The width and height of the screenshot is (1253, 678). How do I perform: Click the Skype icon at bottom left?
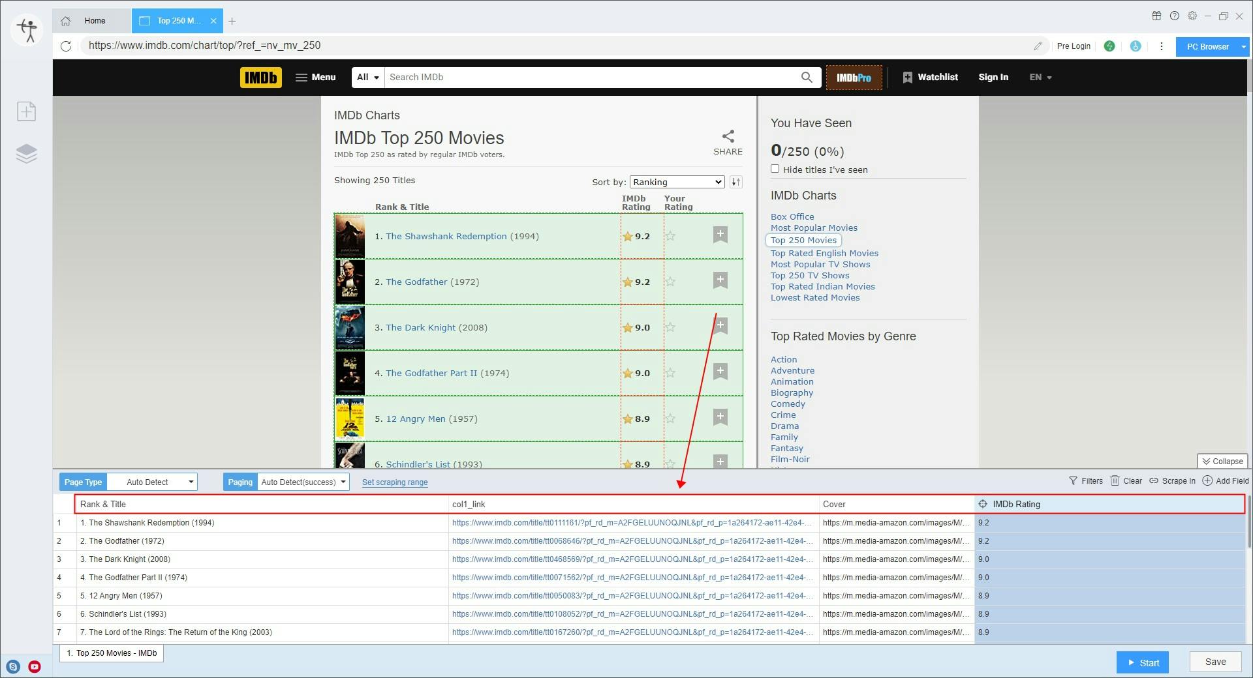pos(13,666)
